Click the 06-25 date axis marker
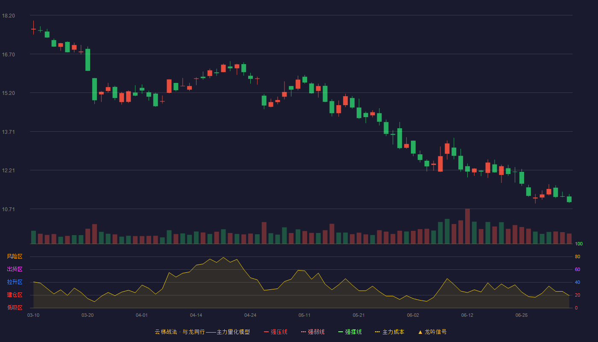Screen dimensions: 598x342 pyautogui.click(x=522, y=315)
